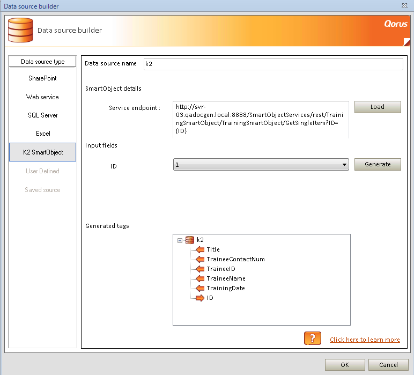
Task: Click the right-arrow icon beside ID tag
Action: pyautogui.click(x=200, y=298)
